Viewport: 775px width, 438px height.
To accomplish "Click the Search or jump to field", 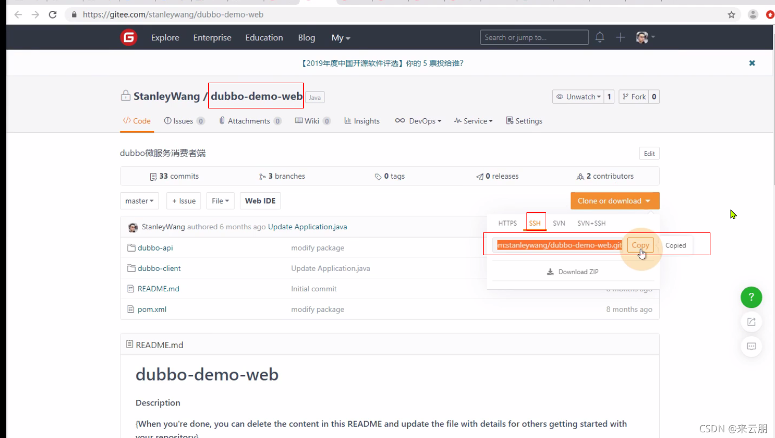I will pyautogui.click(x=534, y=37).
